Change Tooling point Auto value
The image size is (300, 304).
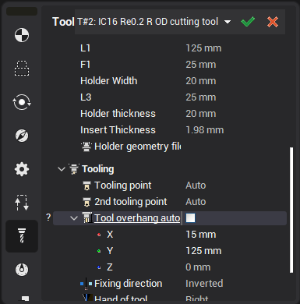coord(196,186)
